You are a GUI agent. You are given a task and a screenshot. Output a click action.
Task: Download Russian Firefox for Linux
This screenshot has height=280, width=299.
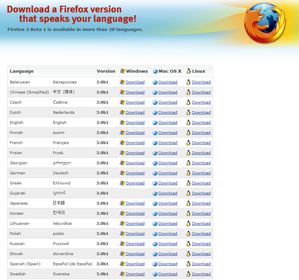pos(201,244)
